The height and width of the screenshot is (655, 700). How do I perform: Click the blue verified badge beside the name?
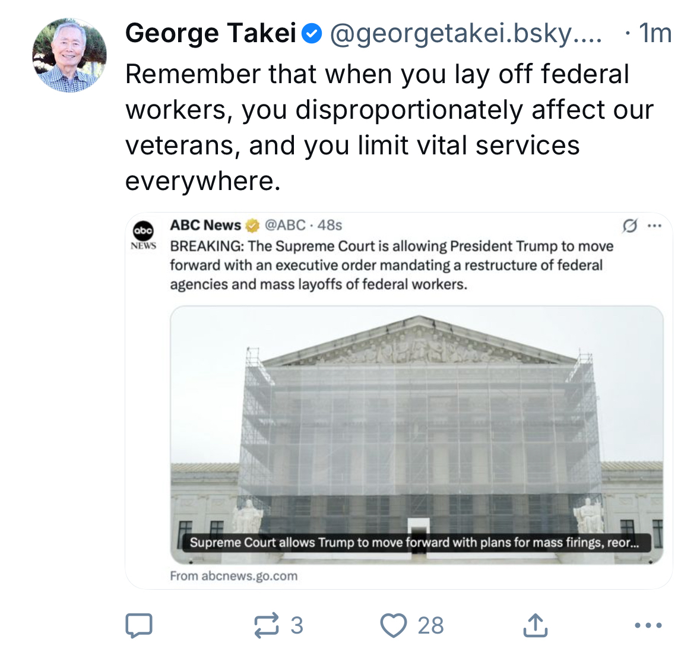point(312,34)
